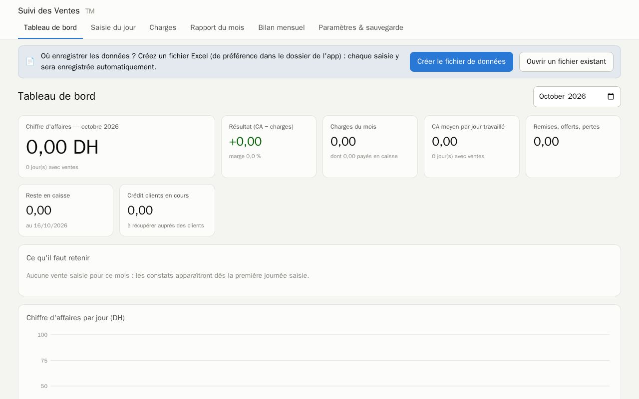639x399 pixels.
Task: Click CA moyen par jour travaillé label
Action: coord(468,127)
